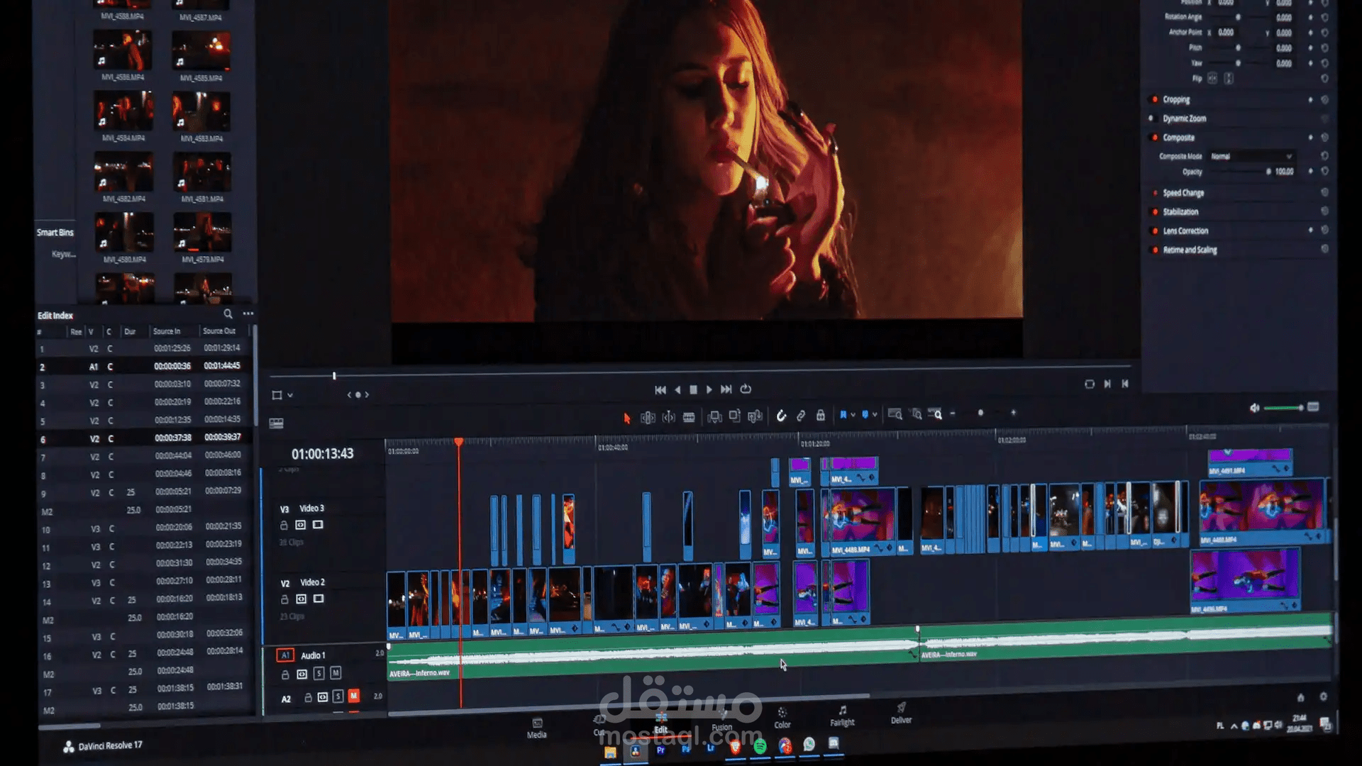
Task: Toggle the Lens Correction enable dot
Action: coord(1155,231)
